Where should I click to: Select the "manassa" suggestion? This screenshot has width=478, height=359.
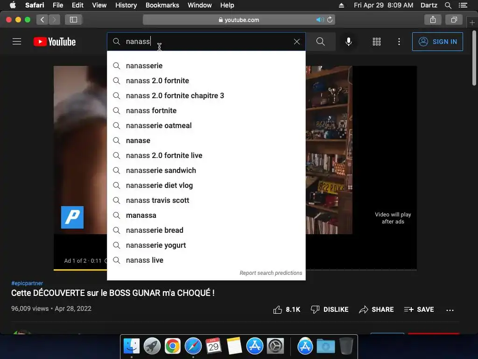(x=206, y=215)
